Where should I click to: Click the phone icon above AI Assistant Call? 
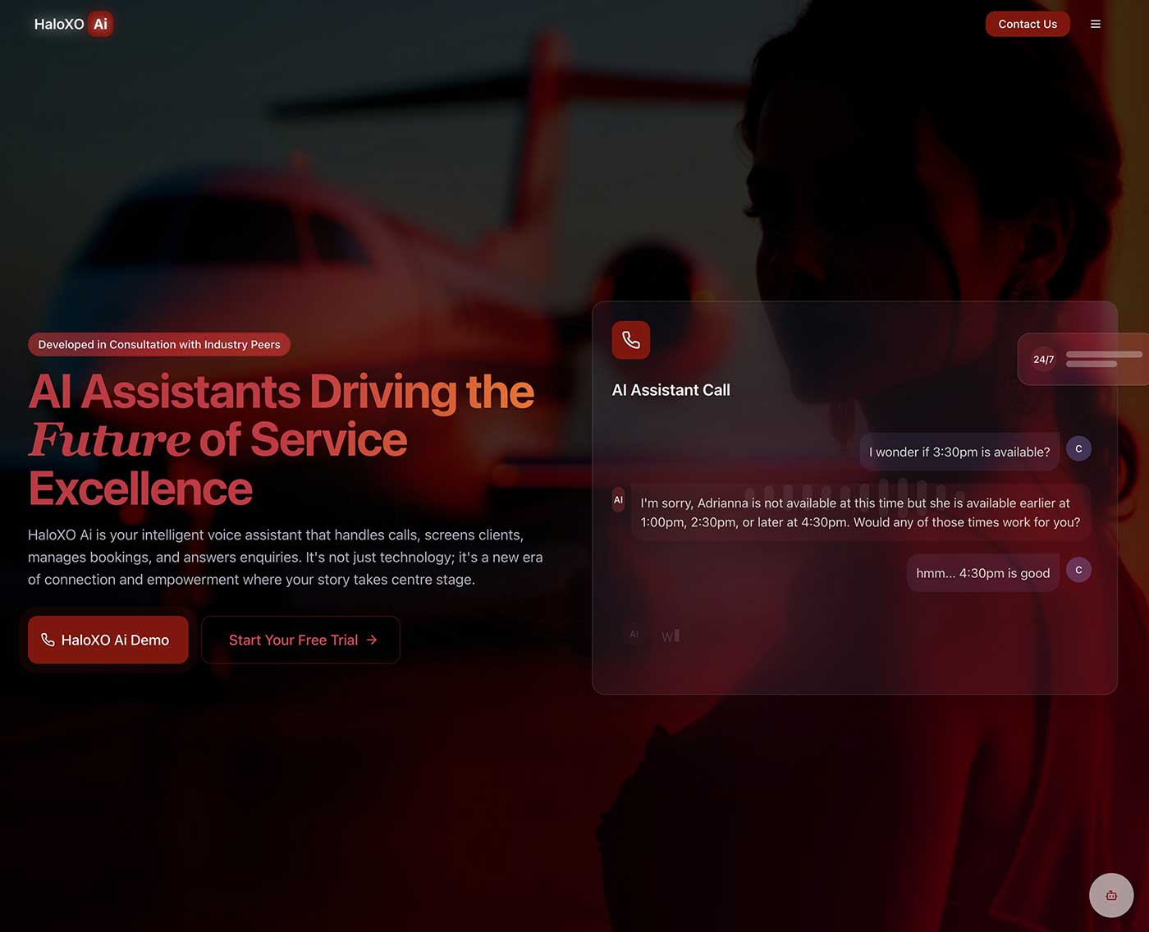click(630, 340)
